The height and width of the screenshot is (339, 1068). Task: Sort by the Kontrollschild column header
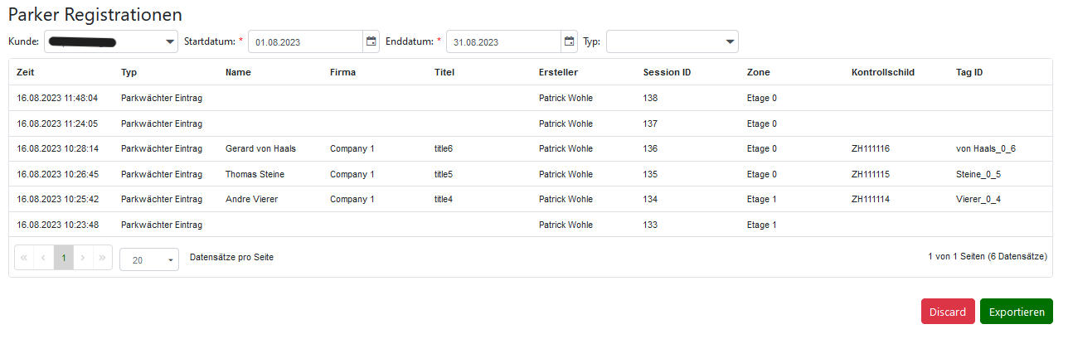point(882,72)
